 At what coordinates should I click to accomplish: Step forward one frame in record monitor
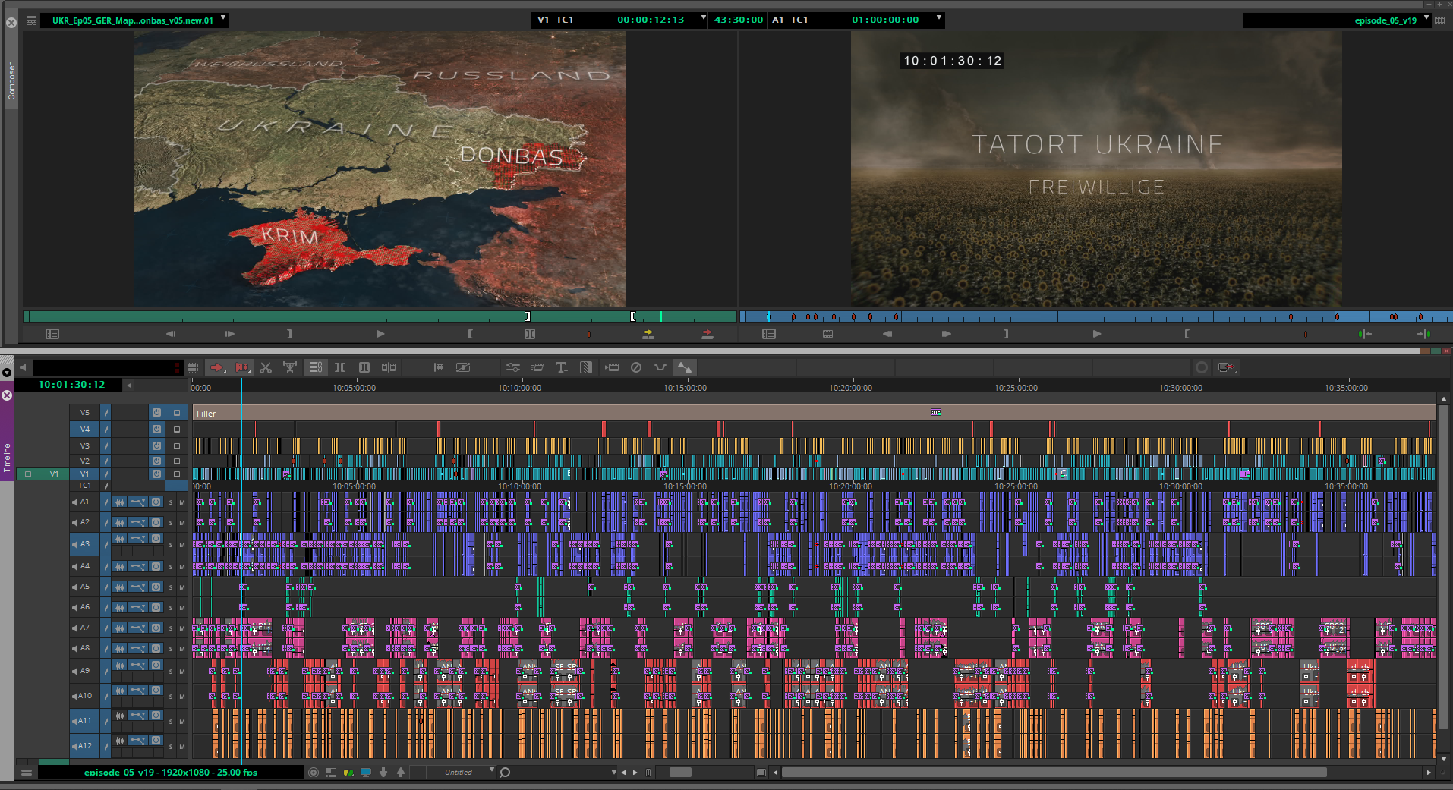946,334
